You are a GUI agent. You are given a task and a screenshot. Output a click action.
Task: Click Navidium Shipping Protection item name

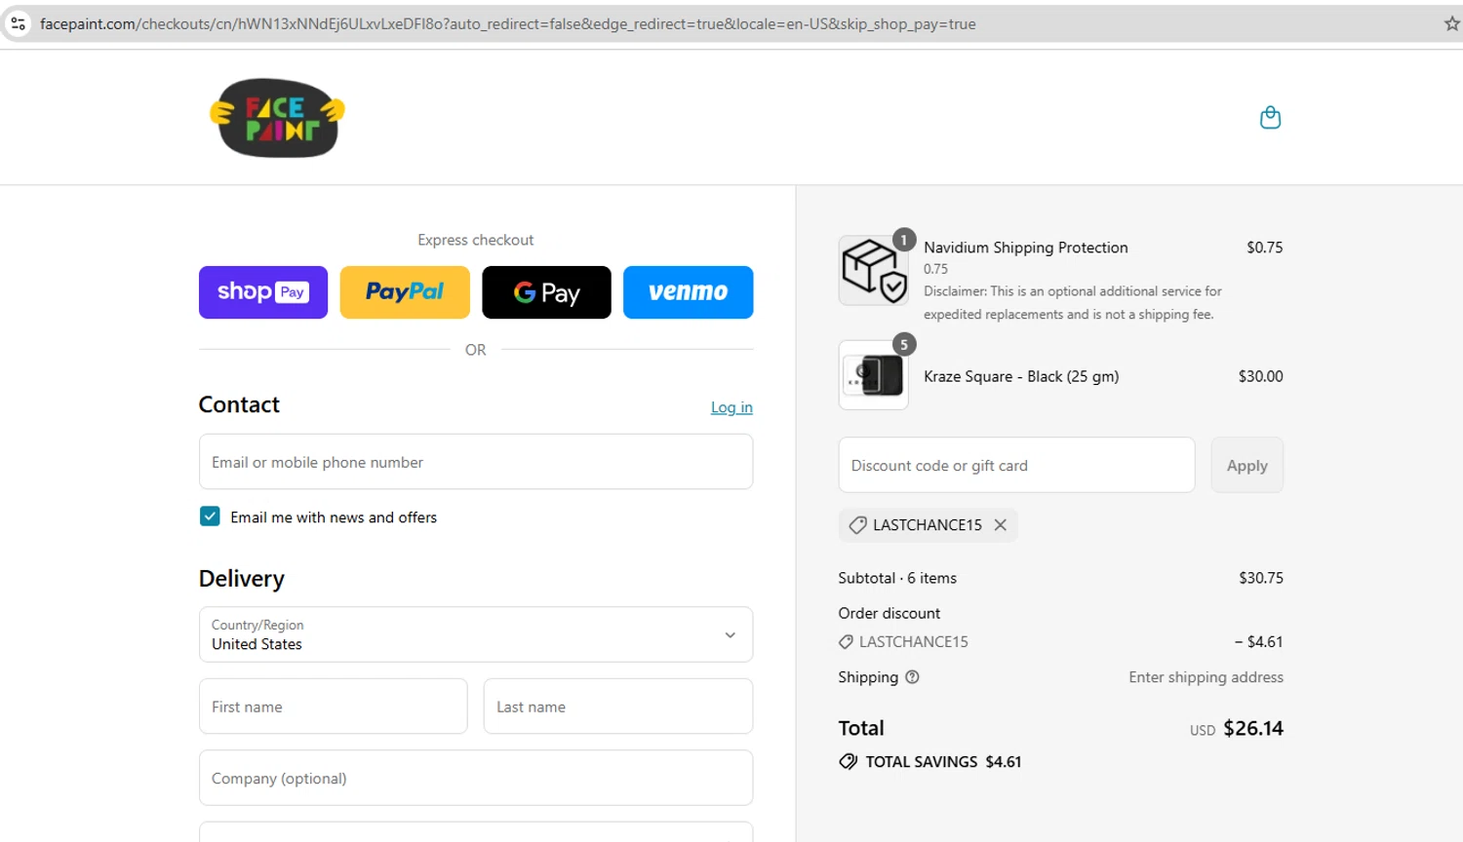1026,248
